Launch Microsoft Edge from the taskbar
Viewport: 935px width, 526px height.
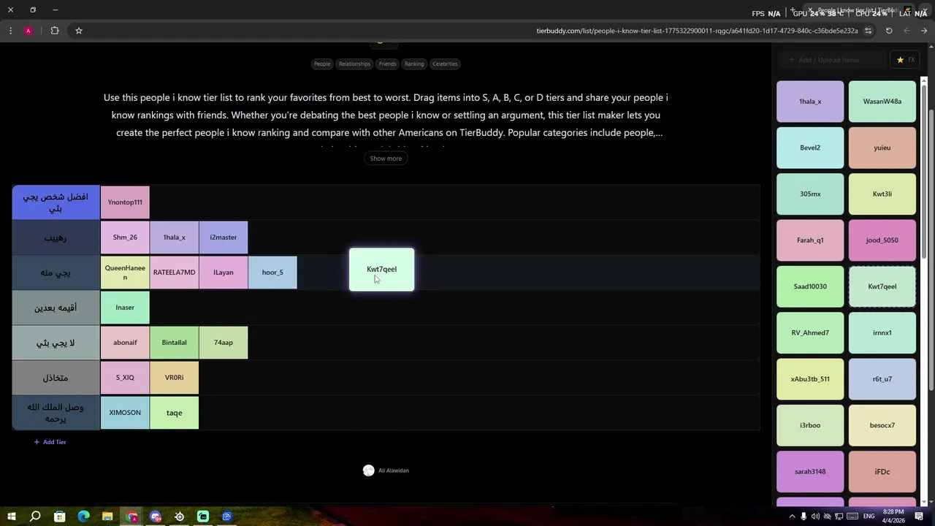pos(83,517)
